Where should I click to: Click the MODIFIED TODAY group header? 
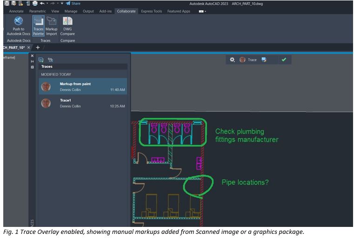[x=56, y=74]
